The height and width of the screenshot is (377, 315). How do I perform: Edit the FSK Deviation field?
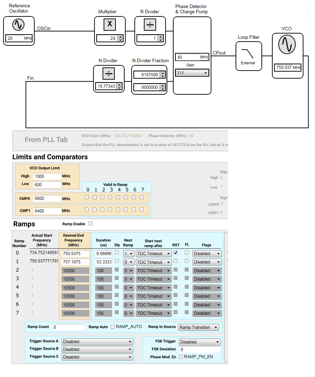pyautogui.click(x=199, y=350)
